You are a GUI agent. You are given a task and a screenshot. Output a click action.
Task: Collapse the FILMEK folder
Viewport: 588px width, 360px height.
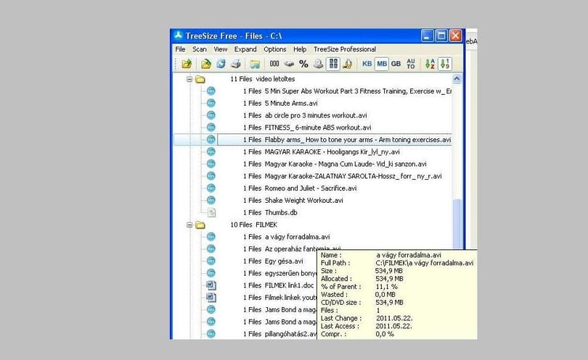[x=189, y=225]
